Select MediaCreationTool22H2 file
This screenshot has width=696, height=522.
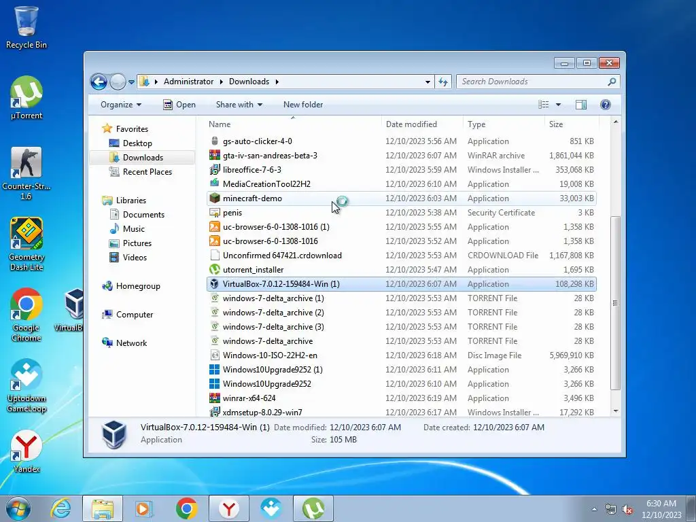coord(401,184)
